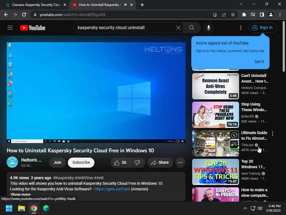Open Top 20 Windows 11 Tips thumbnail
The image size is (286, 215).
(215, 172)
